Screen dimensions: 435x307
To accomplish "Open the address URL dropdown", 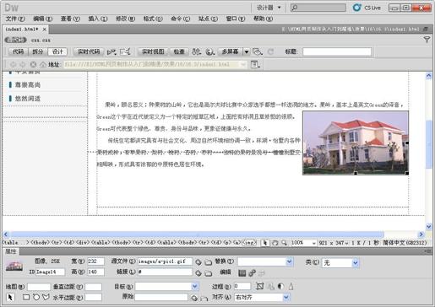I will (x=242, y=64).
